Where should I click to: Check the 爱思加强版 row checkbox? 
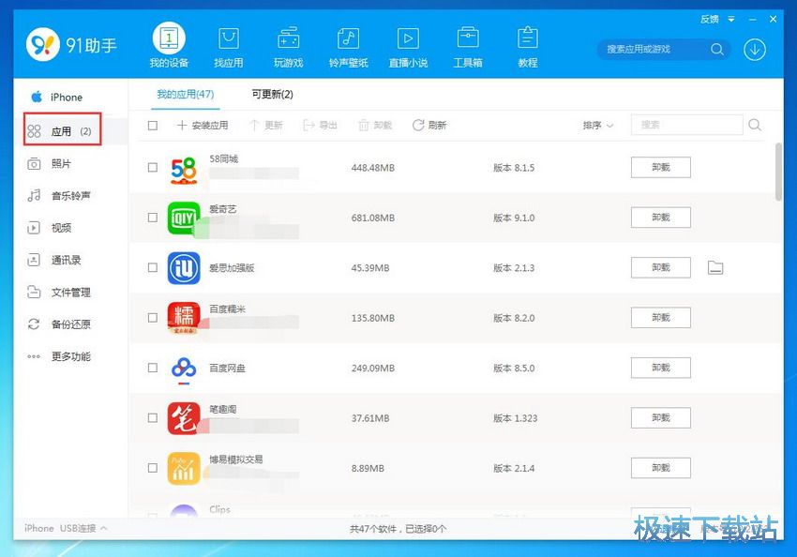tap(153, 267)
